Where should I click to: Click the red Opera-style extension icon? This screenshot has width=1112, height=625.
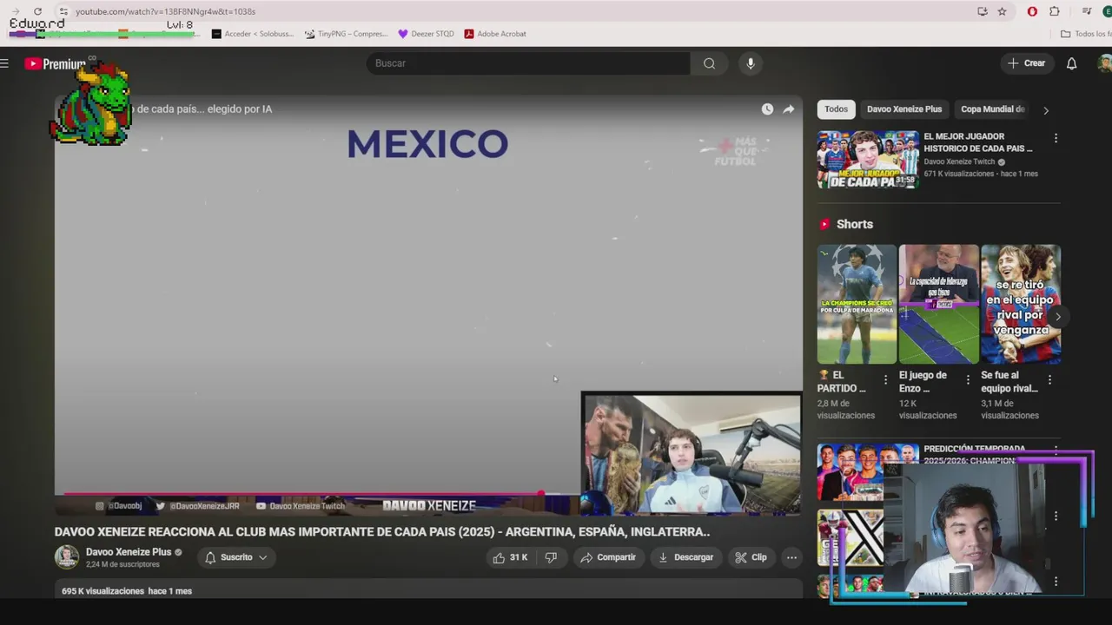[1032, 11]
